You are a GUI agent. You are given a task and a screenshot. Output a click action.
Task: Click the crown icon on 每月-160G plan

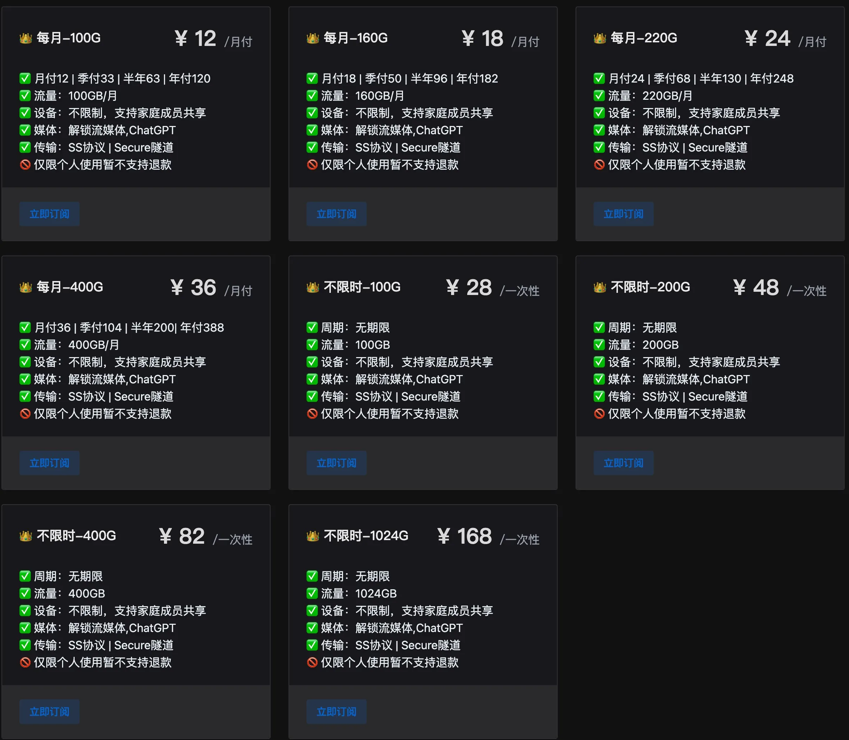313,38
